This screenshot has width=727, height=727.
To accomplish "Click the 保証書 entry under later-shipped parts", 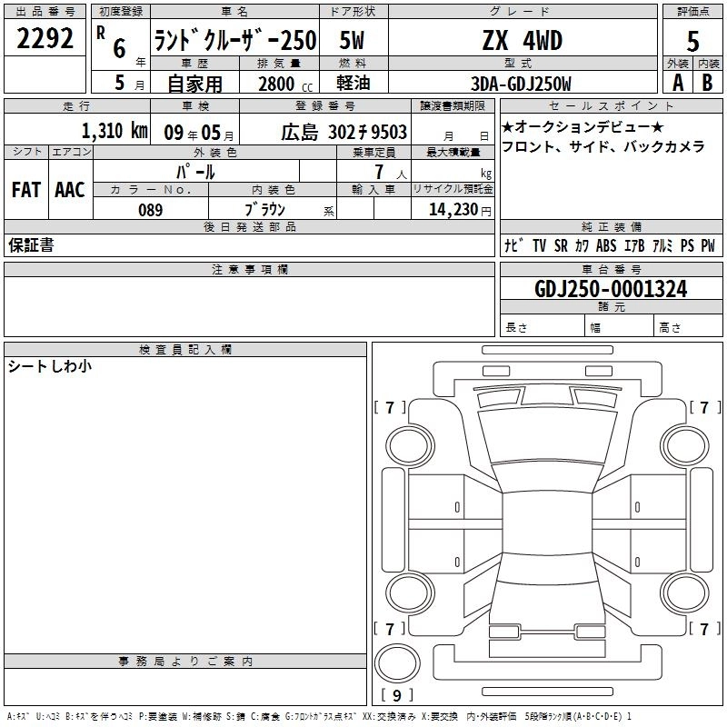I will point(30,245).
